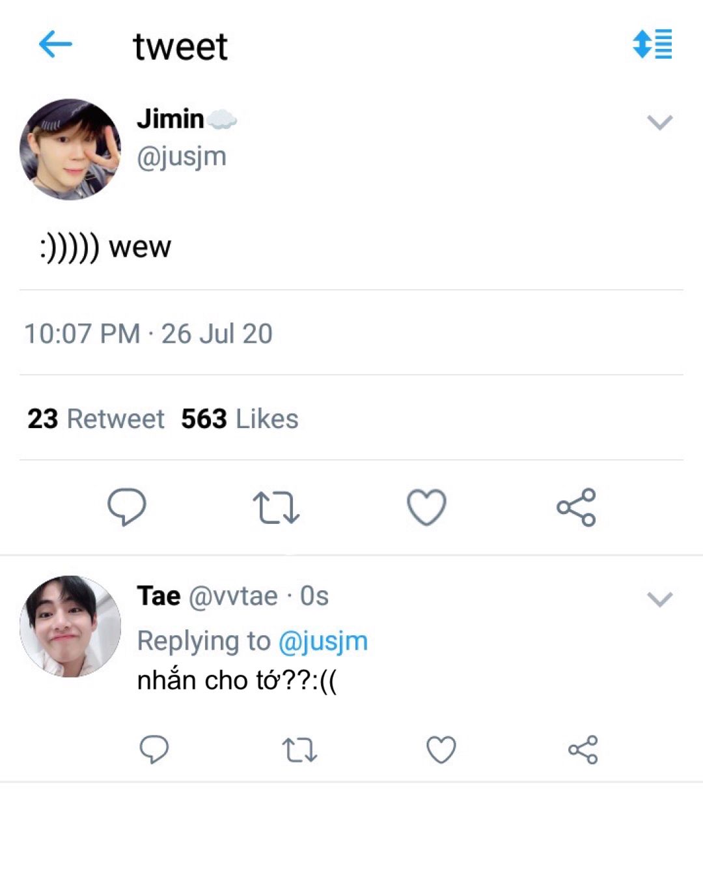Expand options chevron on Jimin's tweet
The height and width of the screenshot is (879, 703).
659,122
